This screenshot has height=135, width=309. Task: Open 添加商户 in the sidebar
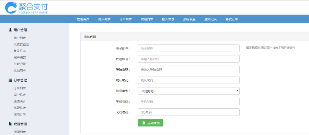point(20,70)
